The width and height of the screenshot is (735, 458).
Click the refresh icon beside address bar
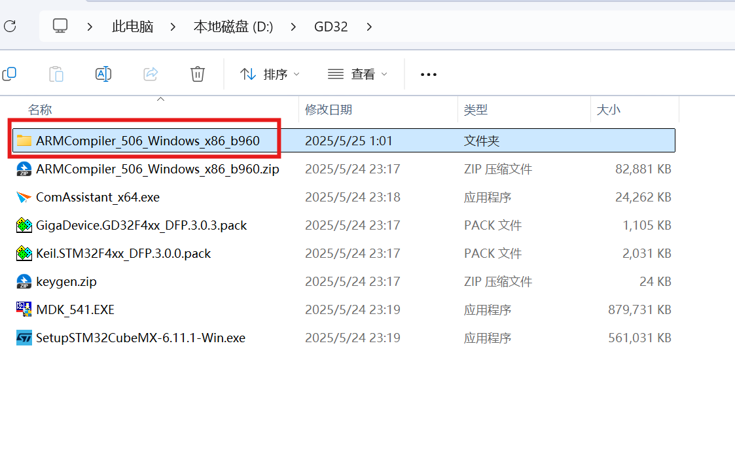click(10, 26)
